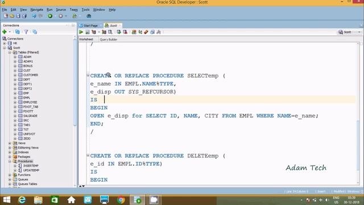Click the eraser Clear icon in worksheet toolbar
The image size is (364, 205).
tap(146, 32)
